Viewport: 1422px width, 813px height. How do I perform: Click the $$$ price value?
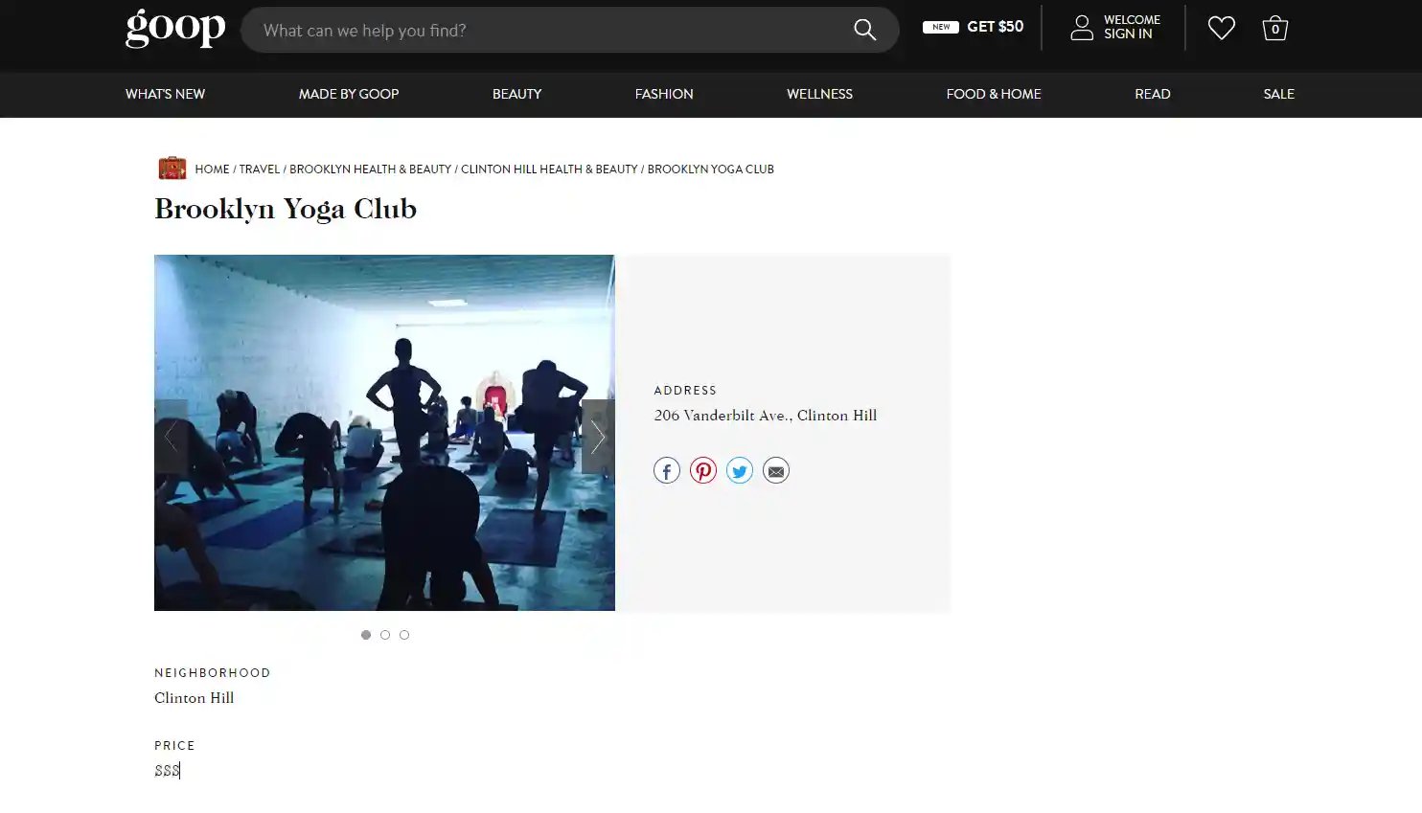click(167, 770)
